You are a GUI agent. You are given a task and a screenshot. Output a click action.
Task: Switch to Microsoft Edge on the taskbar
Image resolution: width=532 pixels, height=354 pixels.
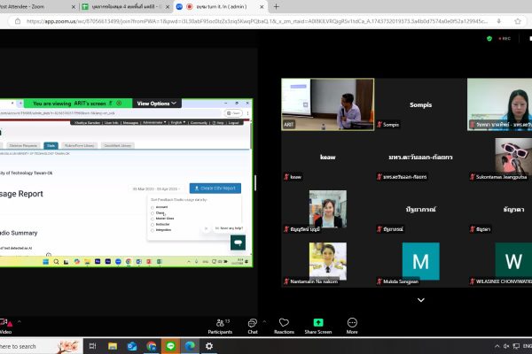point(190,346)
